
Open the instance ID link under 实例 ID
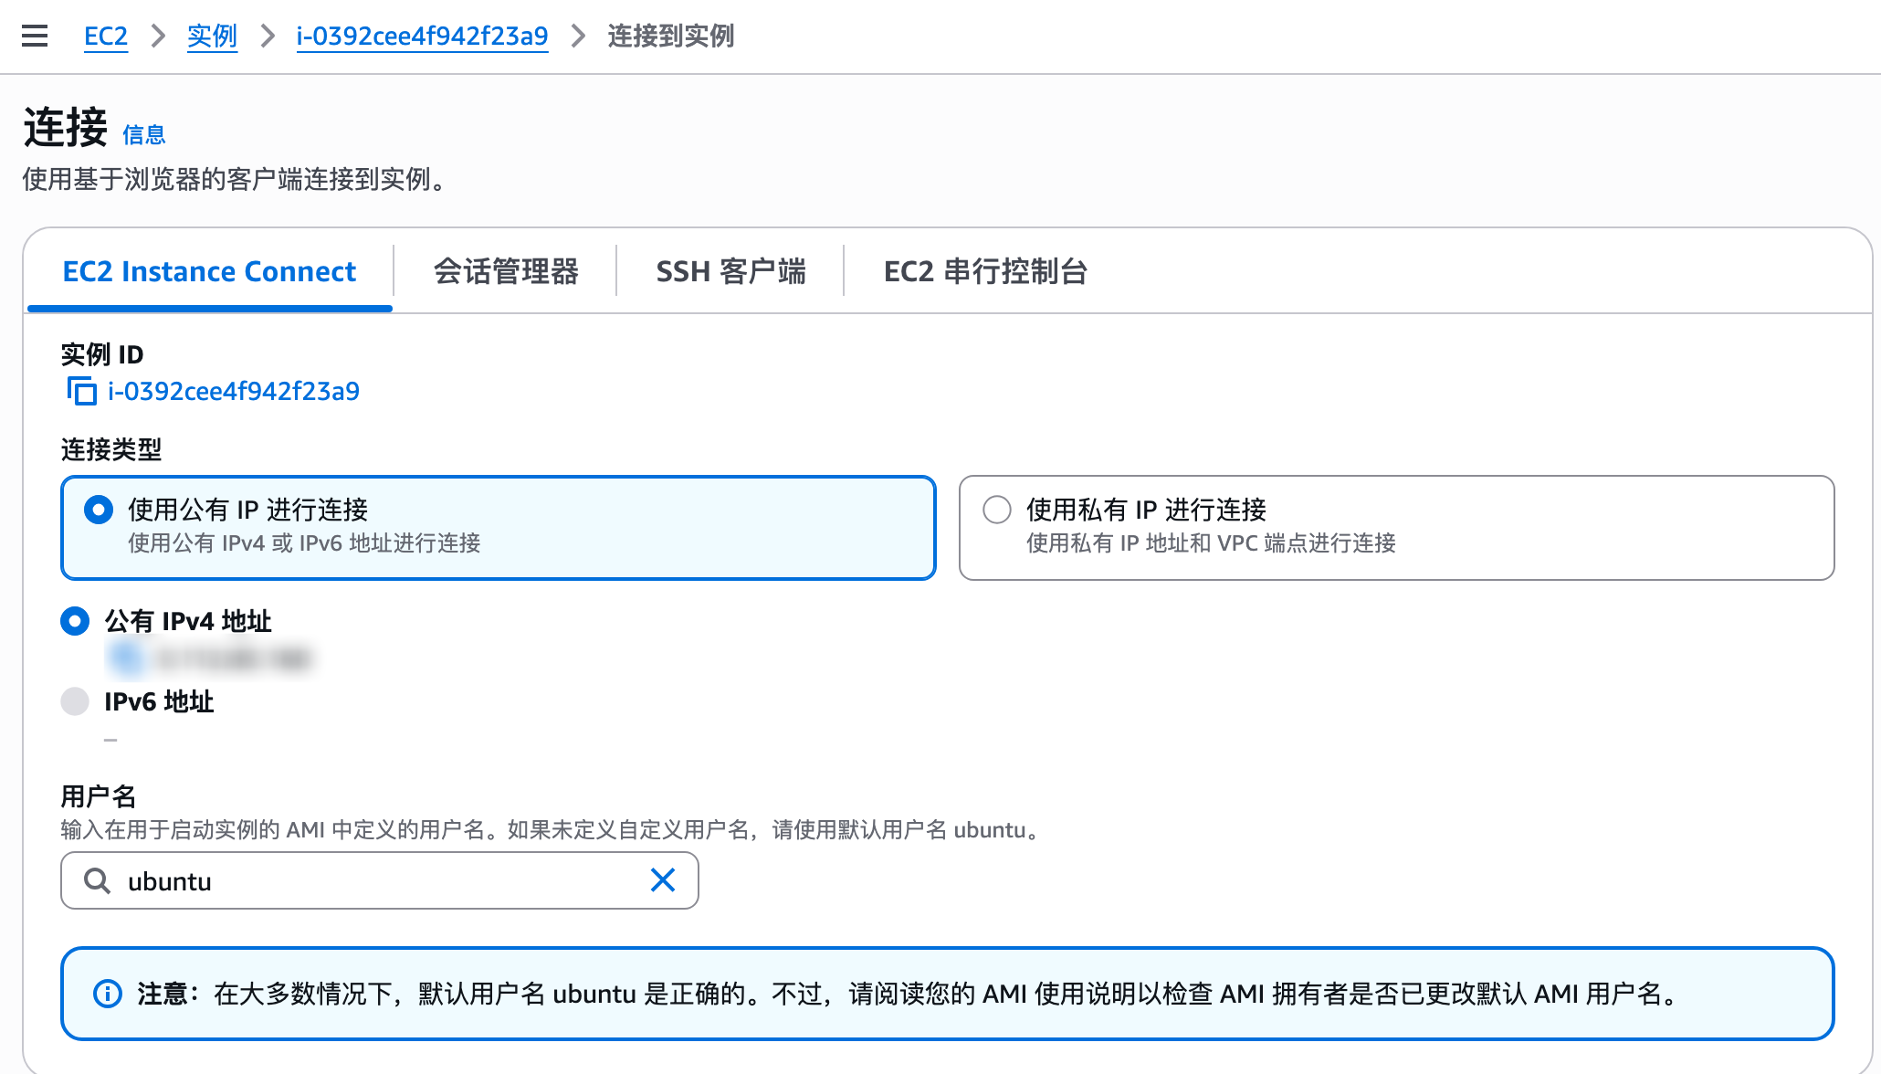[x=233, y=391]
